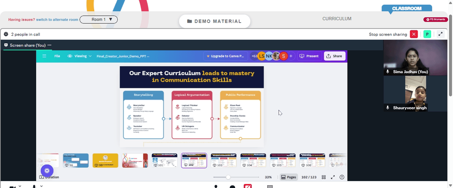Click switch to alternate room link
Image resolution: width=453 pixels, height=188 pixels.
pos(57,19)
